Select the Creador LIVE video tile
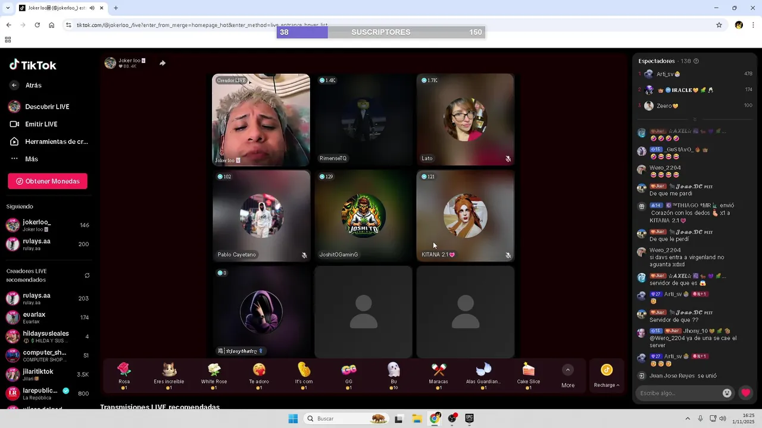The width and height of the screenshot is (762, 428). [261, 119]
